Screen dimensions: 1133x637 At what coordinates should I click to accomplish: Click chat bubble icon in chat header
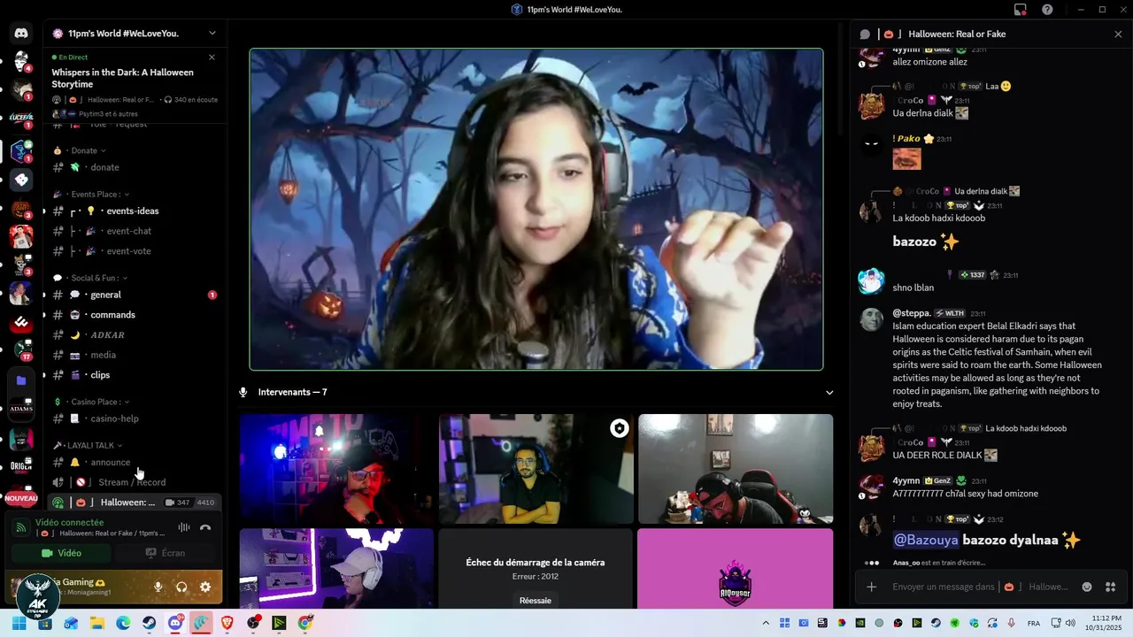click(866, 34)
